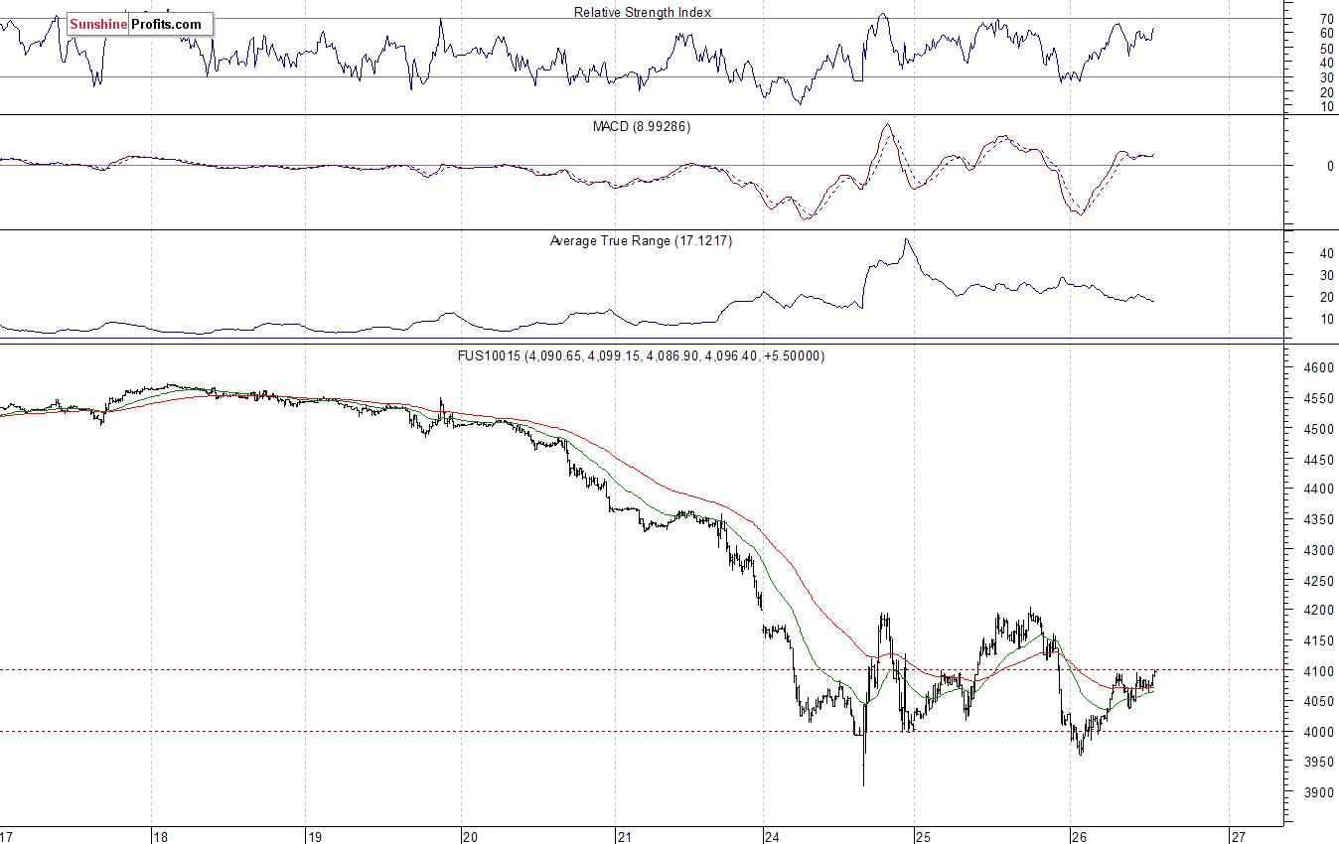Viewport: 1339px width, 844px height.
Task: Click the price axis label 4000
Action: [1319, 732]
